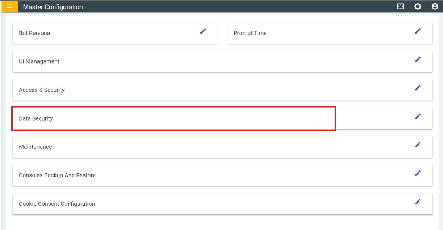Image resolution: width=443 pixels, height=230 pixels.
Task: Click the UI Management edit pencil
Action: pos(418,59)
